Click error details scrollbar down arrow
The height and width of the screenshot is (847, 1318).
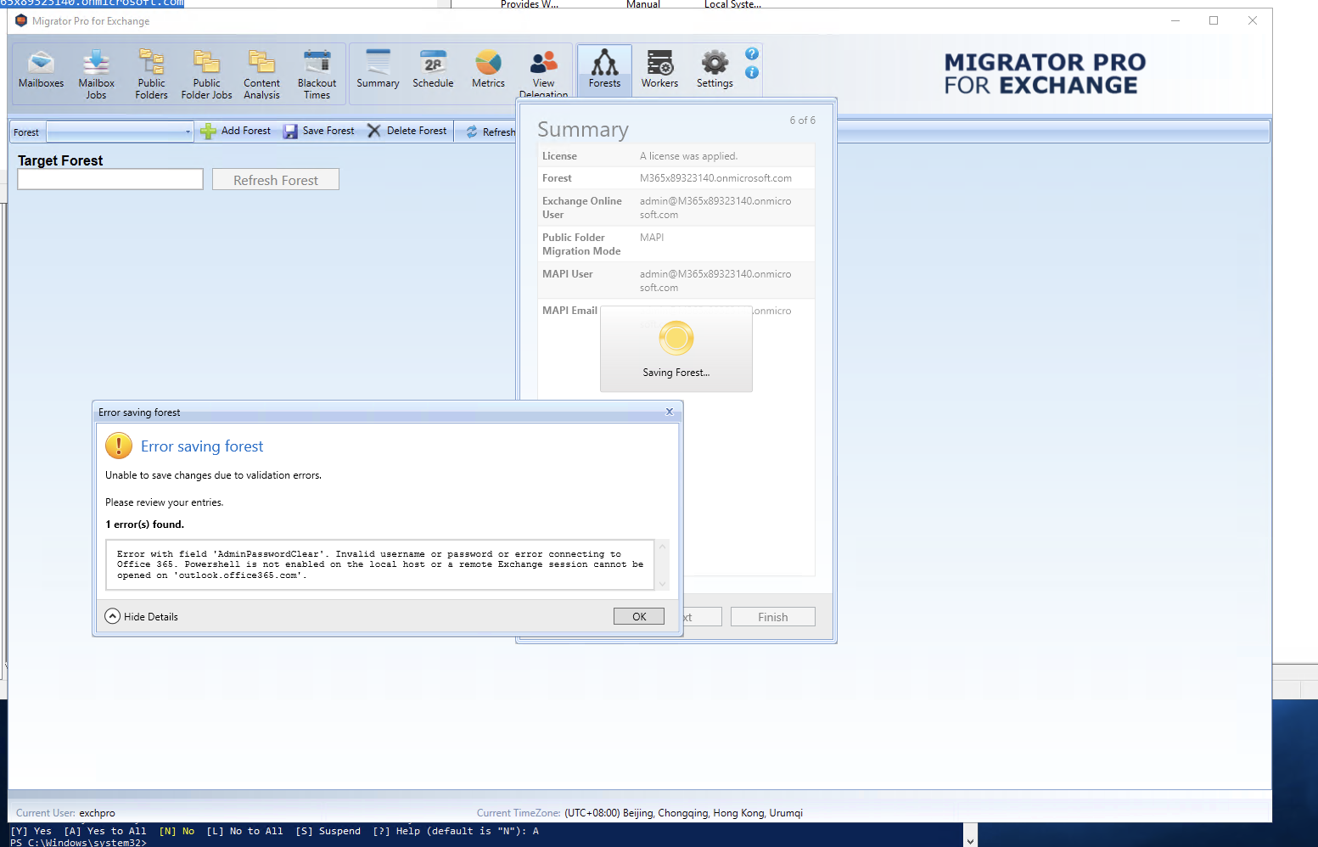[663, 583]
